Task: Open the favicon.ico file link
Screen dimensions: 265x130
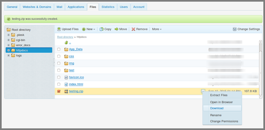Action: click(x=76, y=77)
